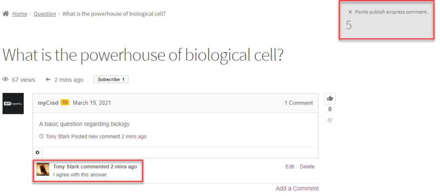Viewport: 440px width, 196px height.
Task: Click the clock icon beside Tony Stark
Action: coord(41,137)
